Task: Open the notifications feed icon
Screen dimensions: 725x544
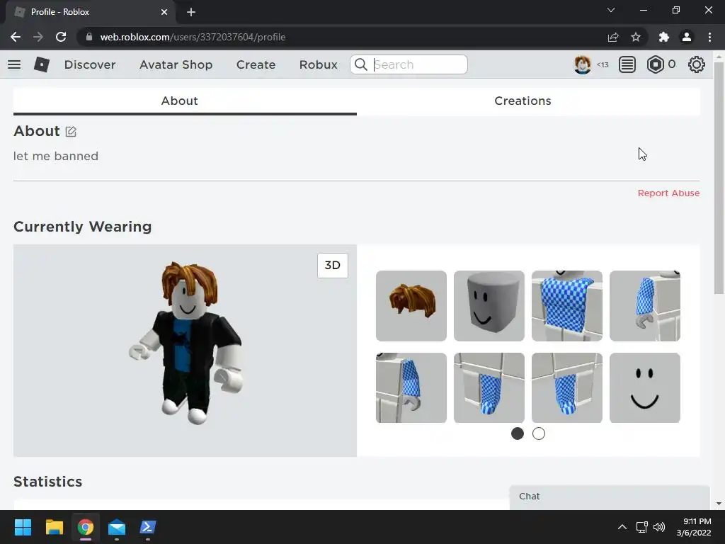Action: [627, 64]
